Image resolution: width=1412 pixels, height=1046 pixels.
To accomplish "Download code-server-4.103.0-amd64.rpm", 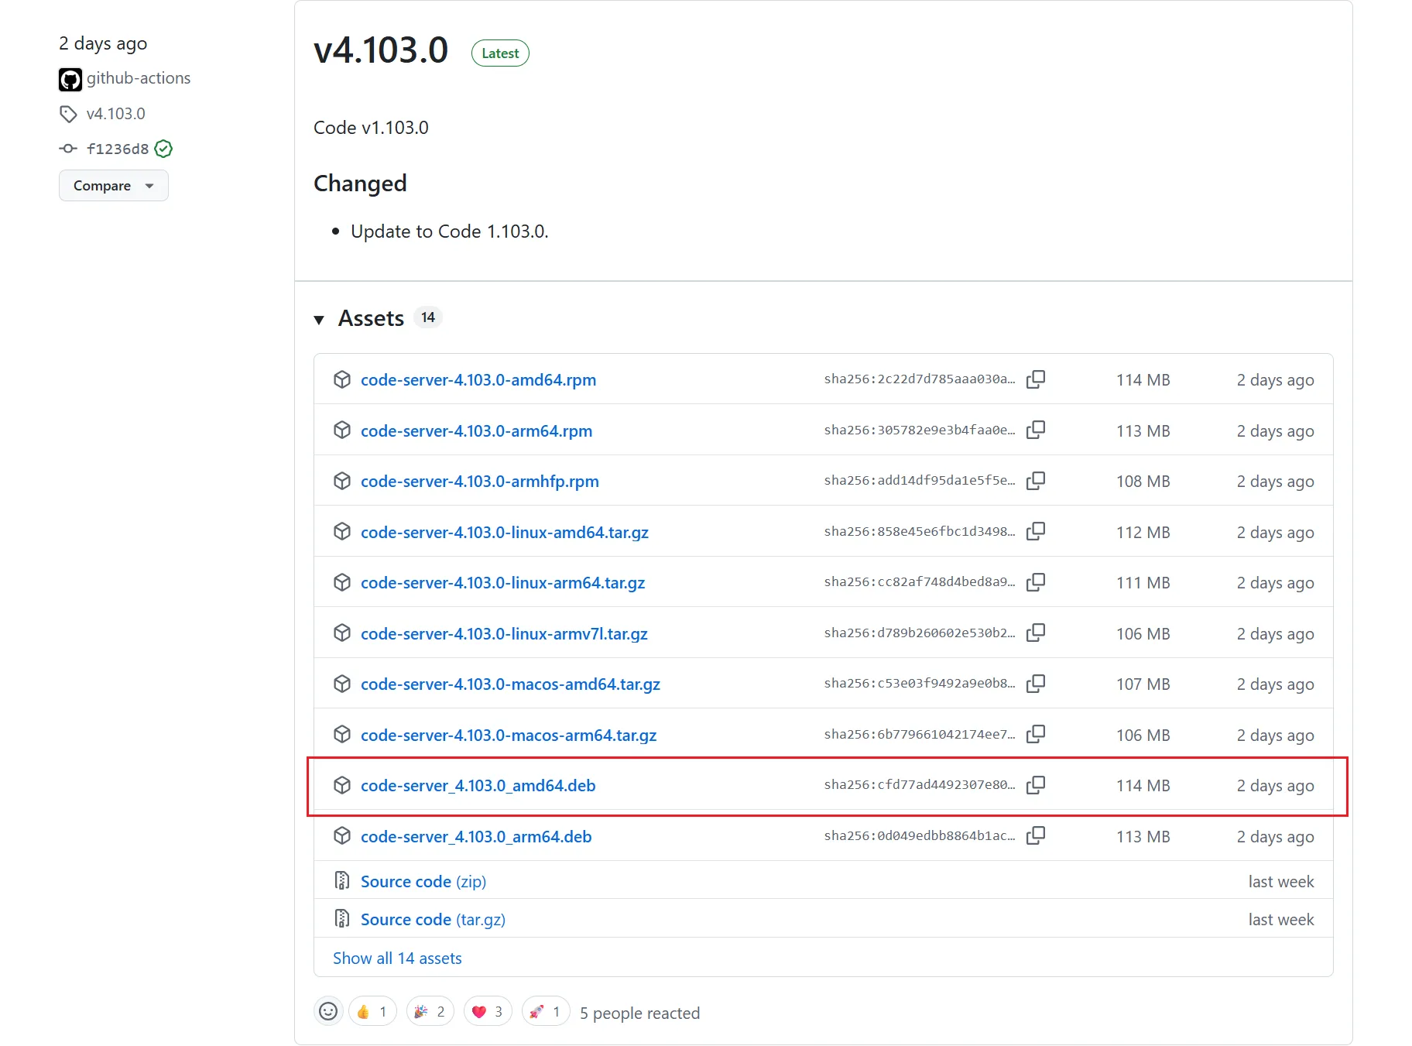I will pyautogui.click(x=478, y=380).
